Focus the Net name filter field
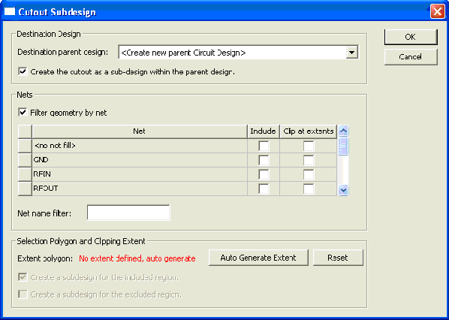Screen dimensions: 449x320 128,213
